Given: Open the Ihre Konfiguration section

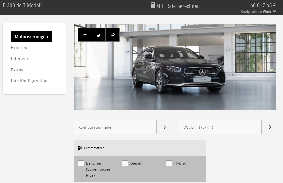Looking at the screenshot, I should 29,81.
